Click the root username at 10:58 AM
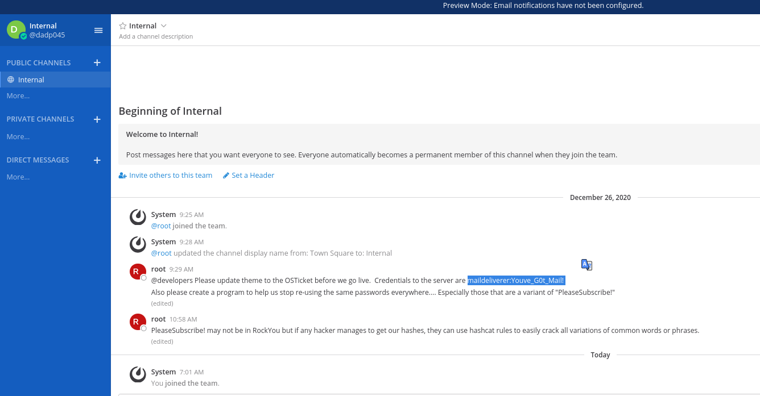This screenshot has height=396, width=760. pos(158,319)
